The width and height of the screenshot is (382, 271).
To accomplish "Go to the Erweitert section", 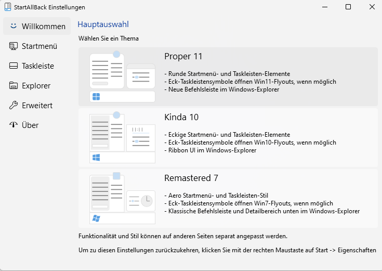I will [x=37, y=106].
